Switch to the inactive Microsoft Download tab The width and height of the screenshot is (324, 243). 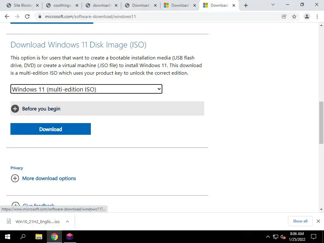(x=177, y=6)
